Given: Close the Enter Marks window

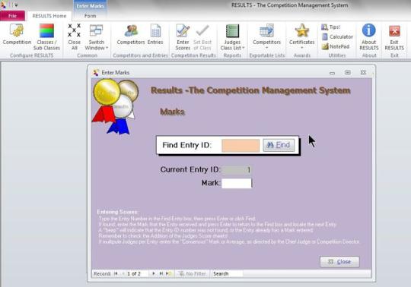Looking at the screenshot, I should point(363,72).
